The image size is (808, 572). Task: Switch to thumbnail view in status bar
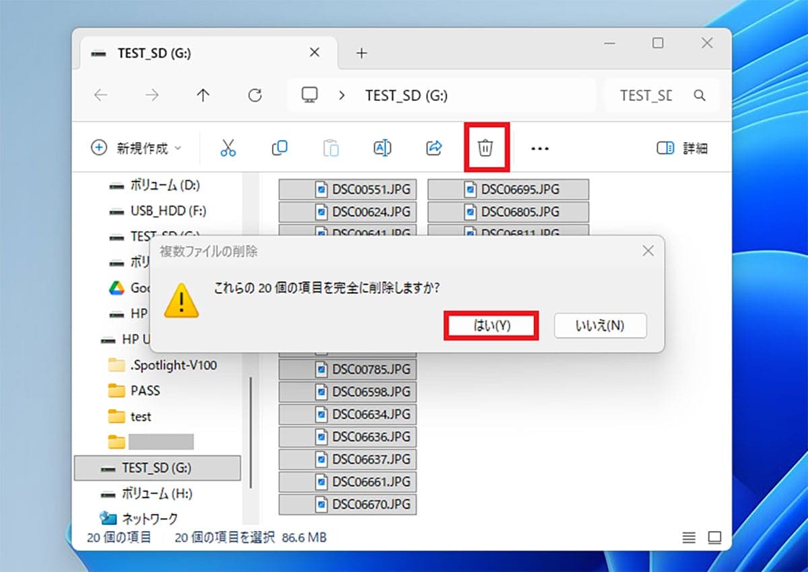[714, 538]
